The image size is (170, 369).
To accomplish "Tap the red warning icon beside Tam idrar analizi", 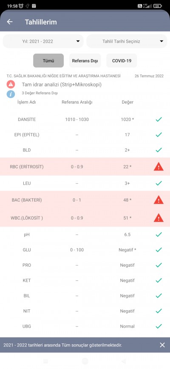I will tap(11, 84).
